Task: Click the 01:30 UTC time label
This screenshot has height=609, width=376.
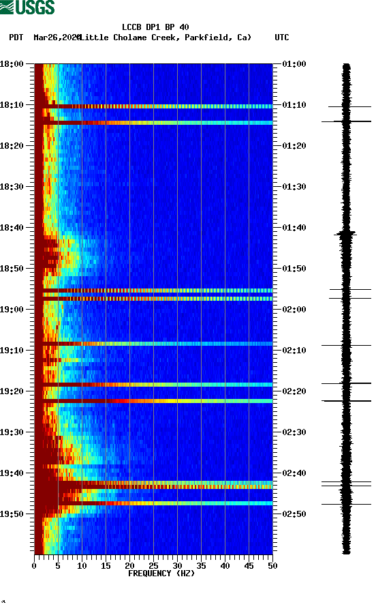Action: pyautogui.click(x=294, y=186)
